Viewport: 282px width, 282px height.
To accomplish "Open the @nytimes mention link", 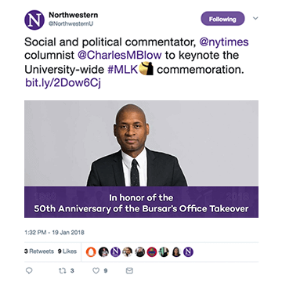I will [224, 42].
